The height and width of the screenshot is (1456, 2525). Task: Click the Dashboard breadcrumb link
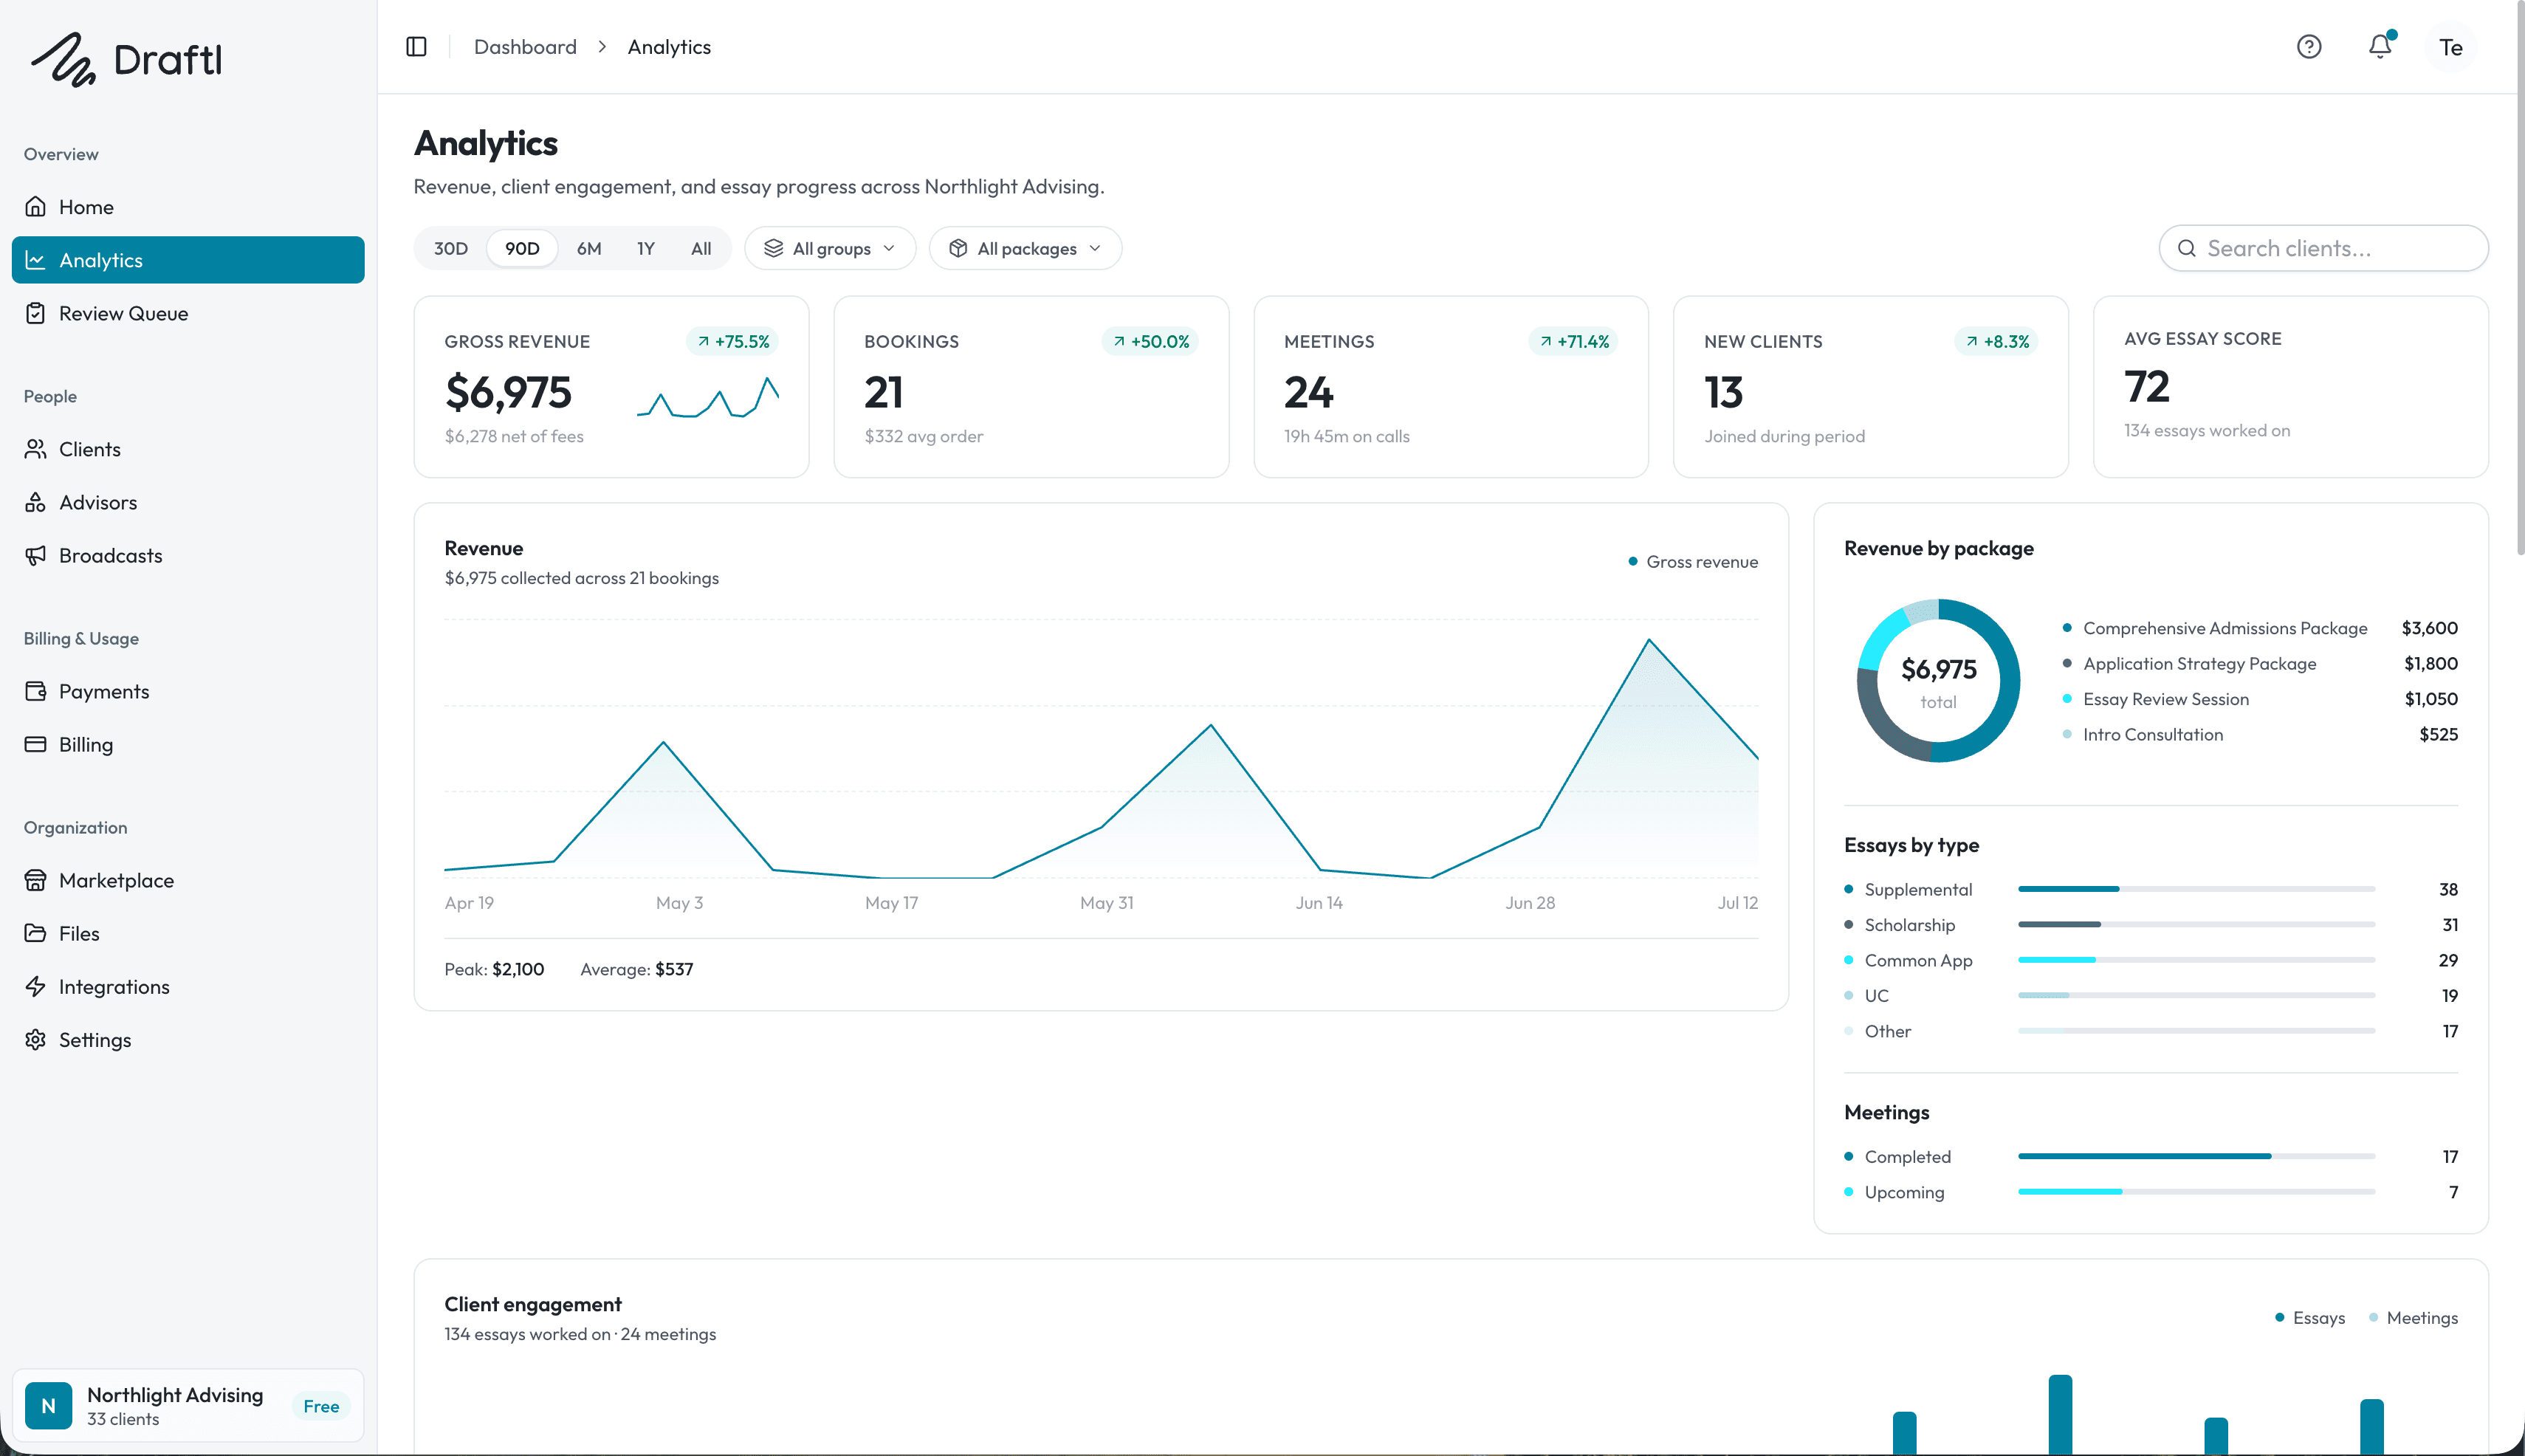525,47
